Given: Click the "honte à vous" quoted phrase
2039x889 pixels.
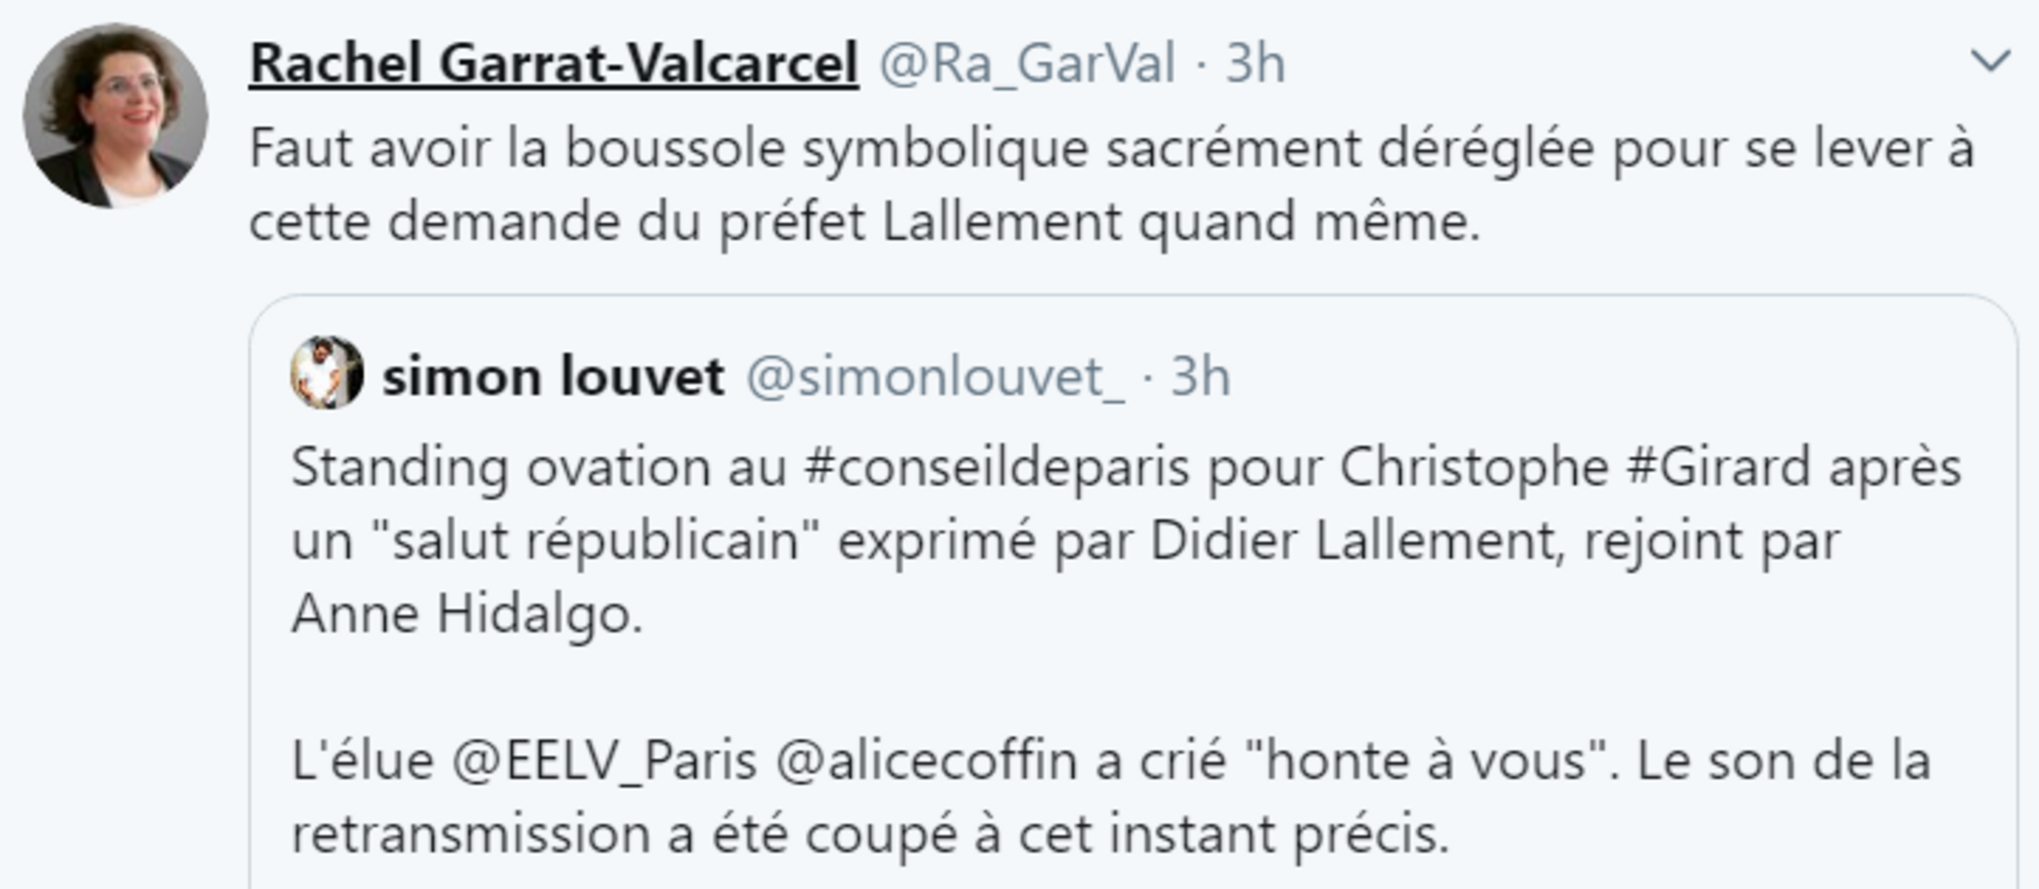Looking at the screenshot, I should [1425, 761].
